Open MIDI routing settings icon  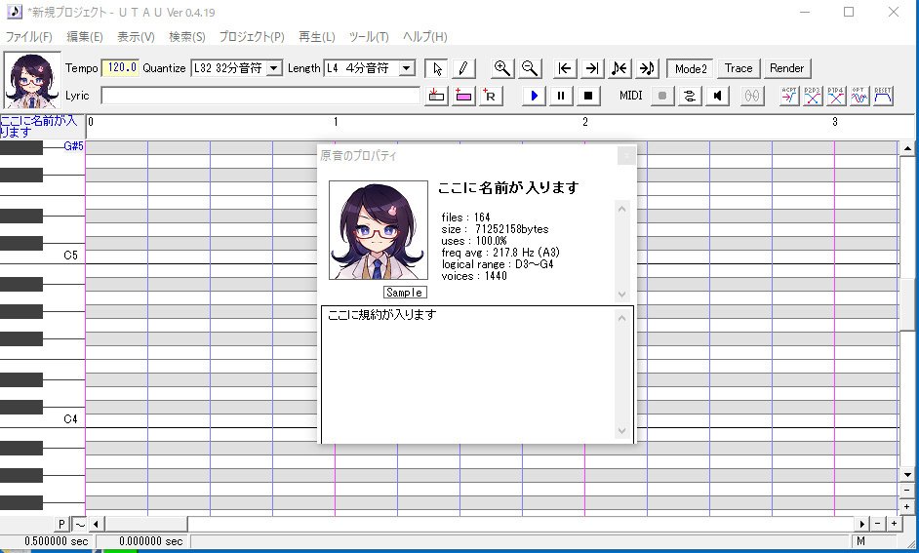(x=690, y=96)
